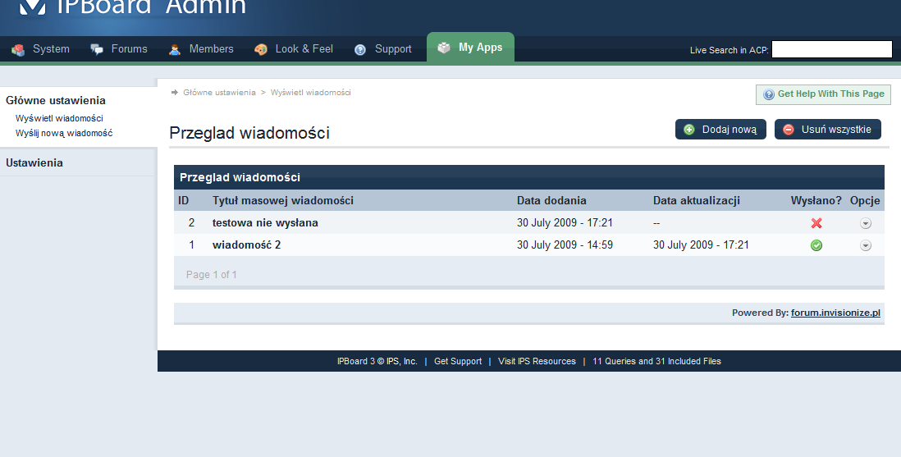The height and width of the screenshot is (457, 901).
Task: Click the IPBoard logo icon
Action: point(33,7)
